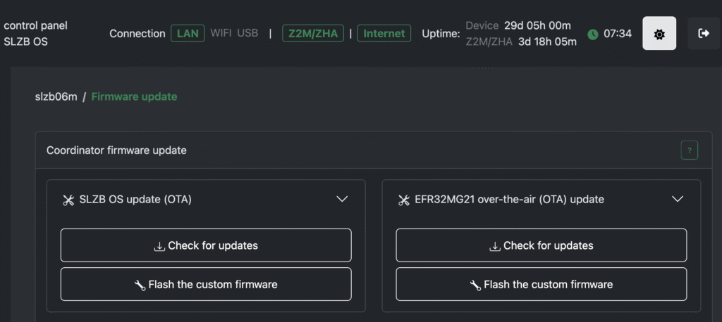Click the gear settings icon button
The image size is (722, 322).
[x=659, y=34]
